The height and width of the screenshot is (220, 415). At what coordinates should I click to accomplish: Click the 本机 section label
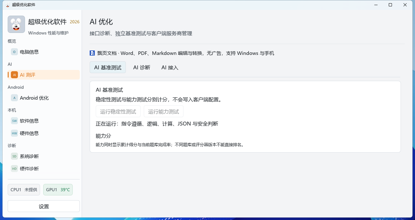[x=12, y=110]
